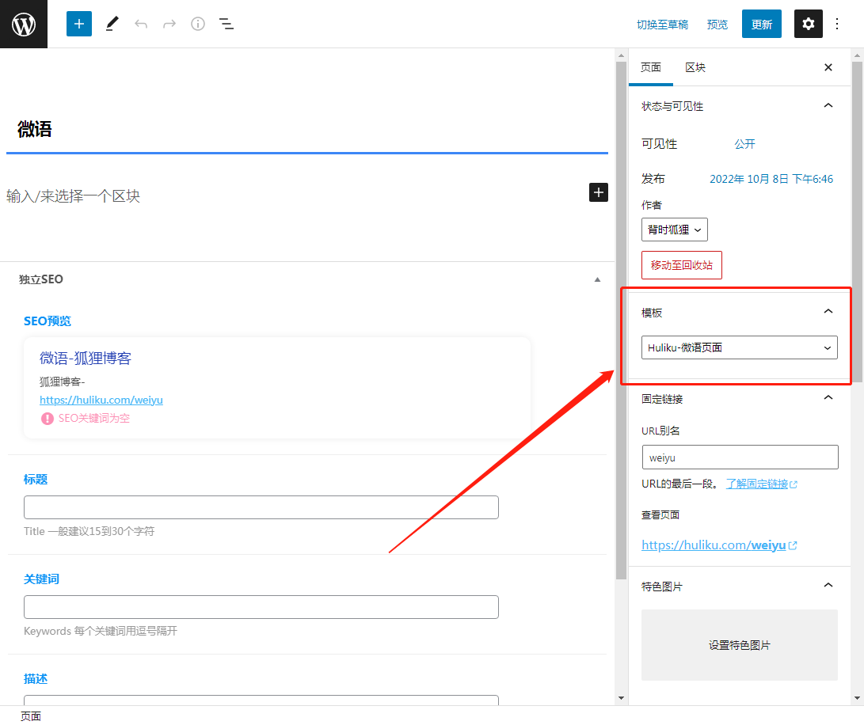This screenshot has width=864, height=725.
Task: Open the block inserter plus button
Action: click(79, 24)
